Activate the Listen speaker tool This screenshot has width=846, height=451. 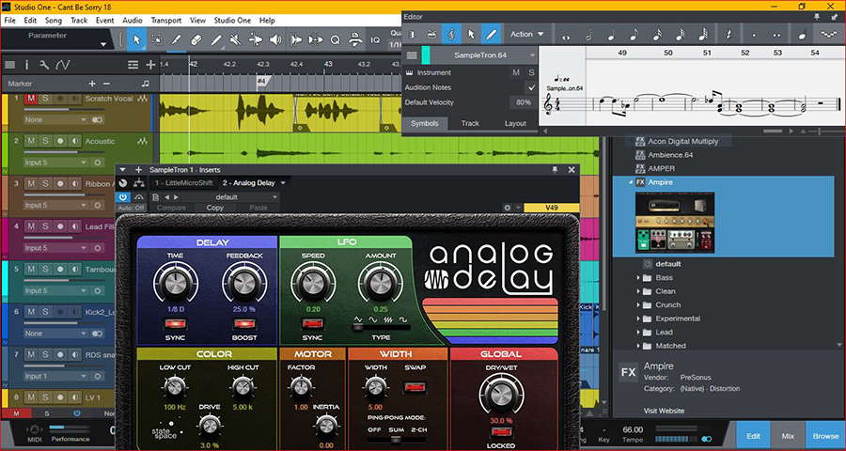(x=275, y=39)
